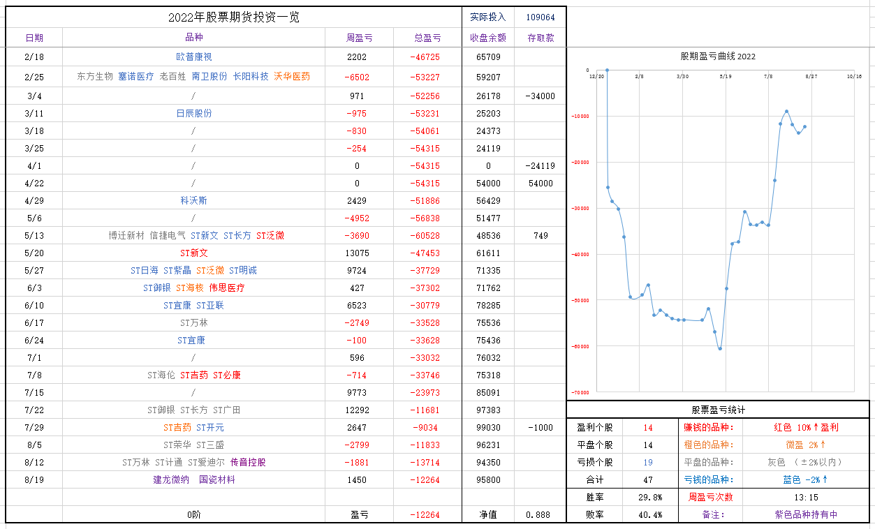The image size is (875, 529).
Task: Select the 总盈亏 column header
Action: pyautogui.click(x=427, y=38)
